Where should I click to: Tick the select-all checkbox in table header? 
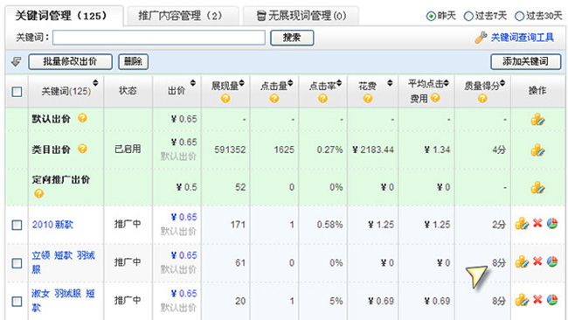coord(17,91)
